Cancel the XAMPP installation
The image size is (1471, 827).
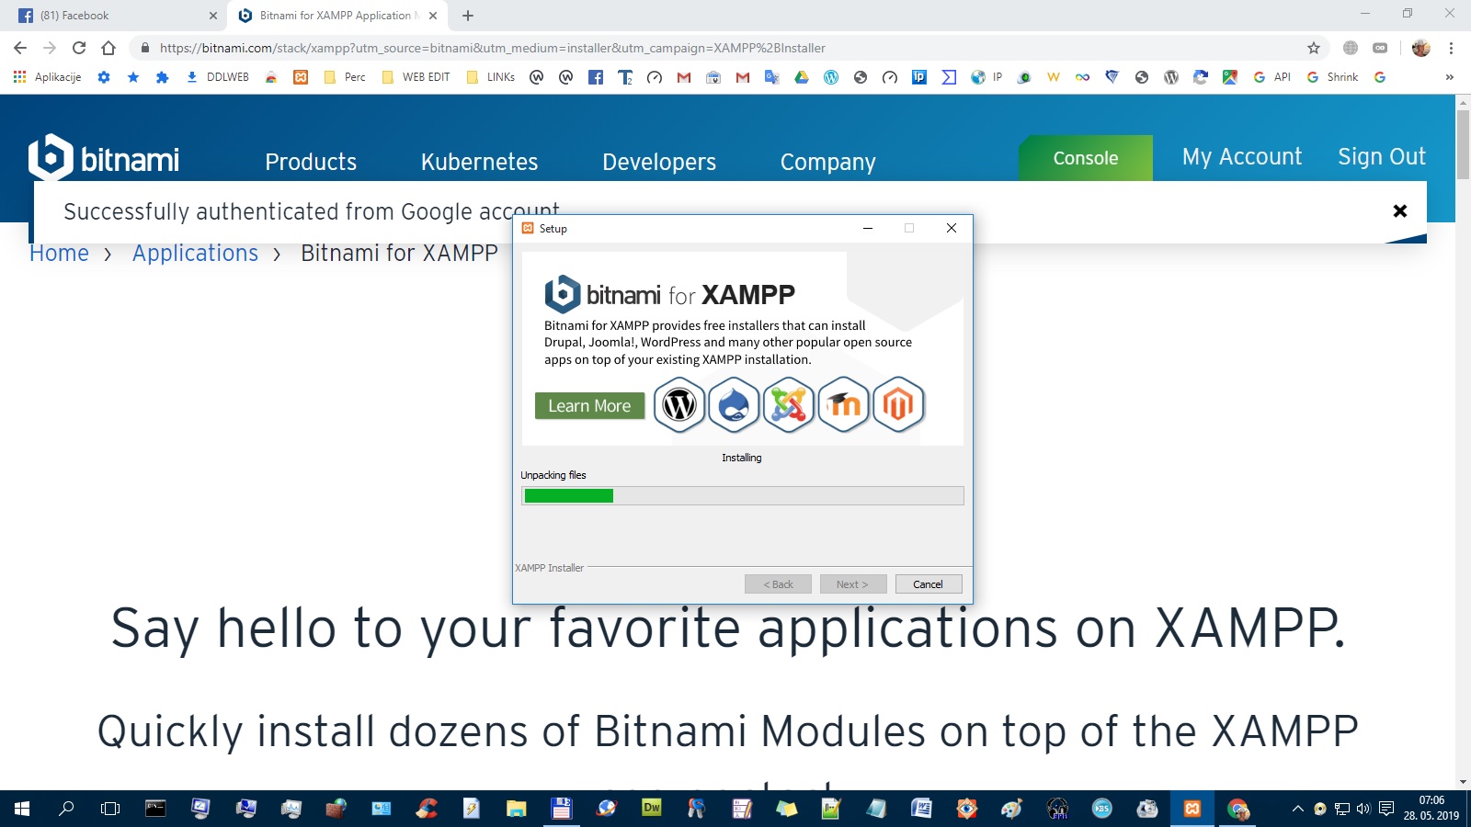(x=929, y=584)
